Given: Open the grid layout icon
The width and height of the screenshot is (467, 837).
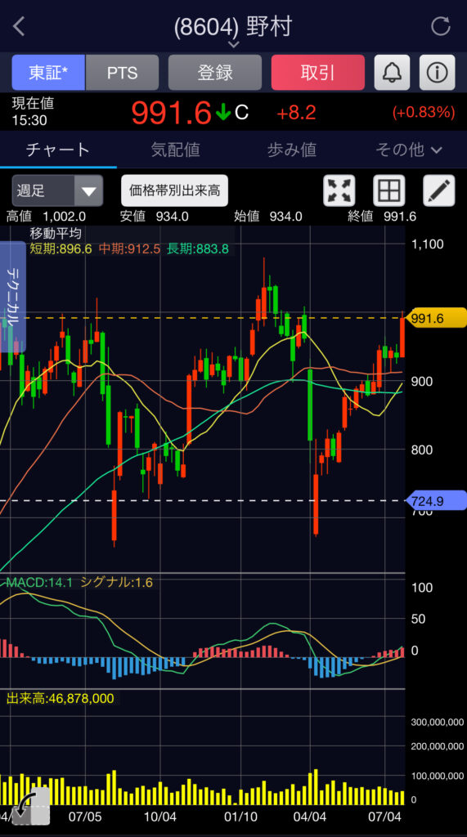Looking at the screenshot, I should (x=389, y=190).
